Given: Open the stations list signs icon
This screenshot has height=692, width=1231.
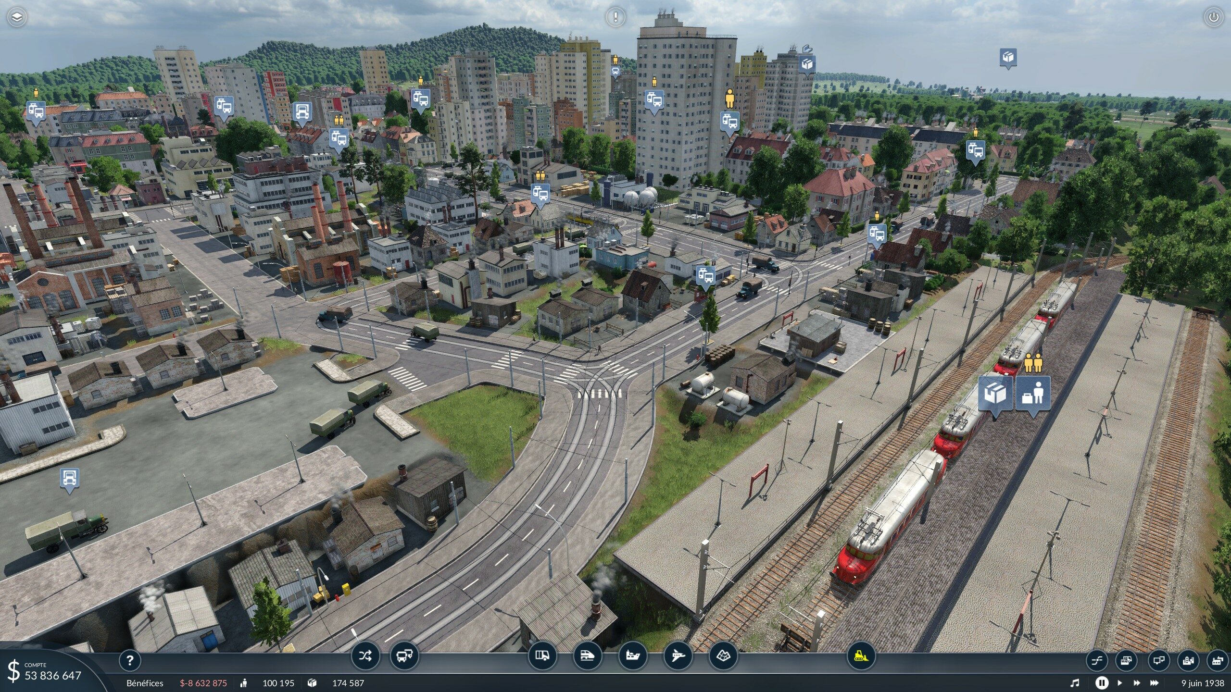Looking at the screenshot, I should [x=1158, y=661].
